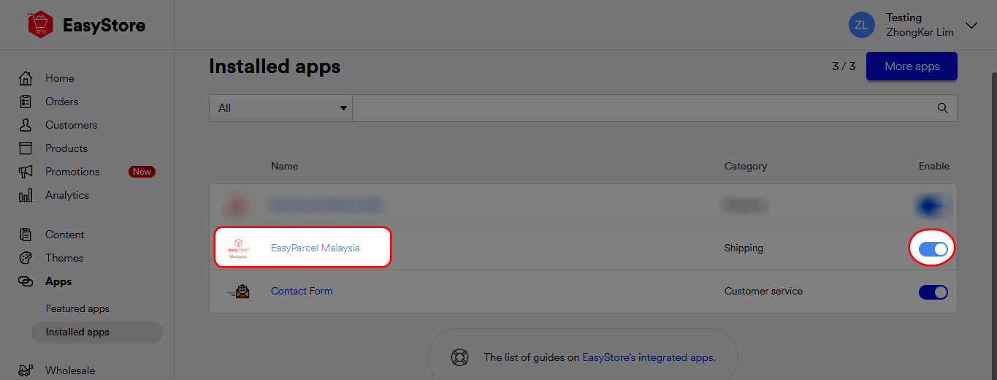
Task: Click the Testing store name
Action: (904, 18)
